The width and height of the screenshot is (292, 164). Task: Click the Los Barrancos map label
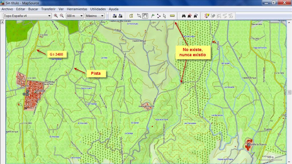coord(217,115)
